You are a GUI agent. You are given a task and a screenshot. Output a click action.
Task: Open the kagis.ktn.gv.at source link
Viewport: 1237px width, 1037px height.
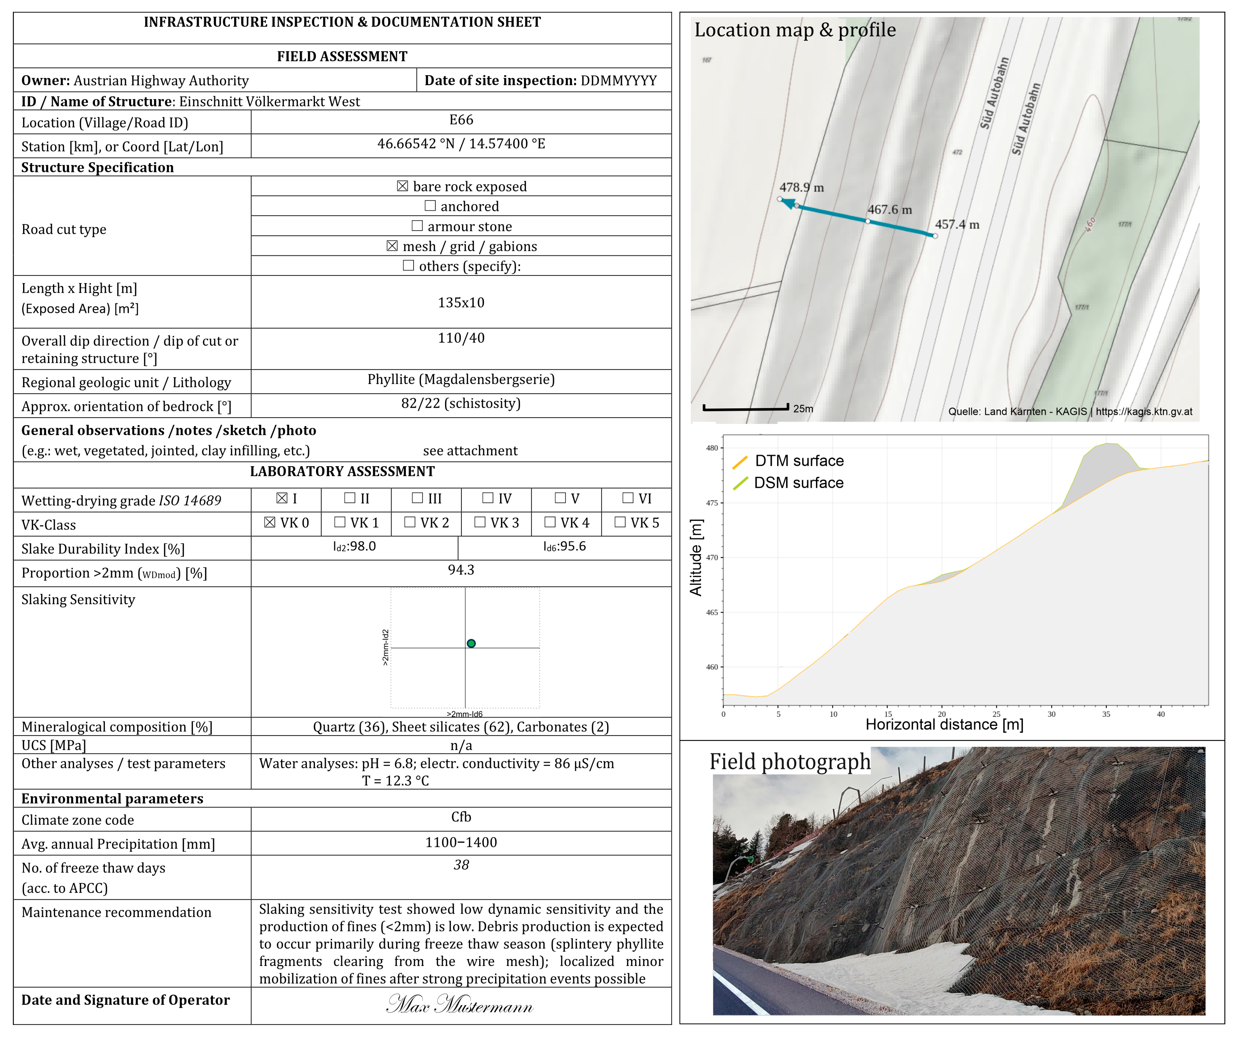(x=1143, y=412)
